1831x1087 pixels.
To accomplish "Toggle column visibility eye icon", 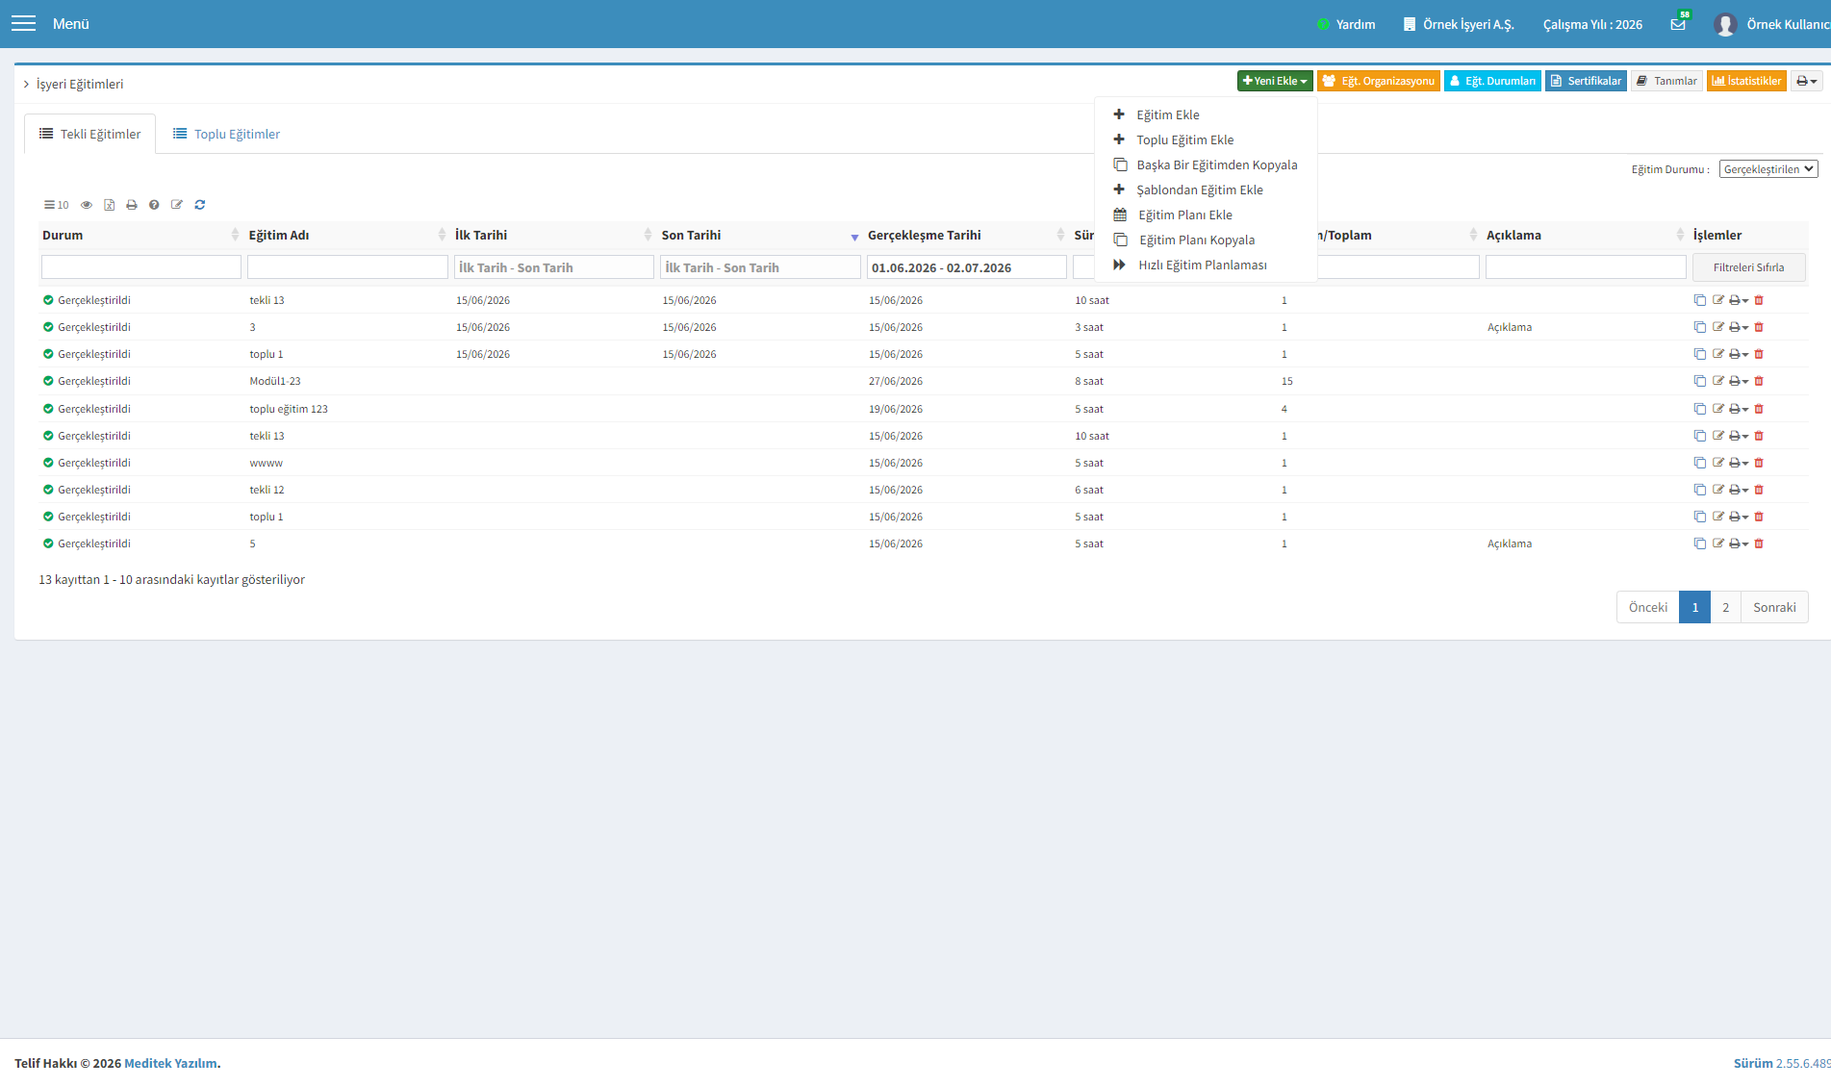I will 87,205.
